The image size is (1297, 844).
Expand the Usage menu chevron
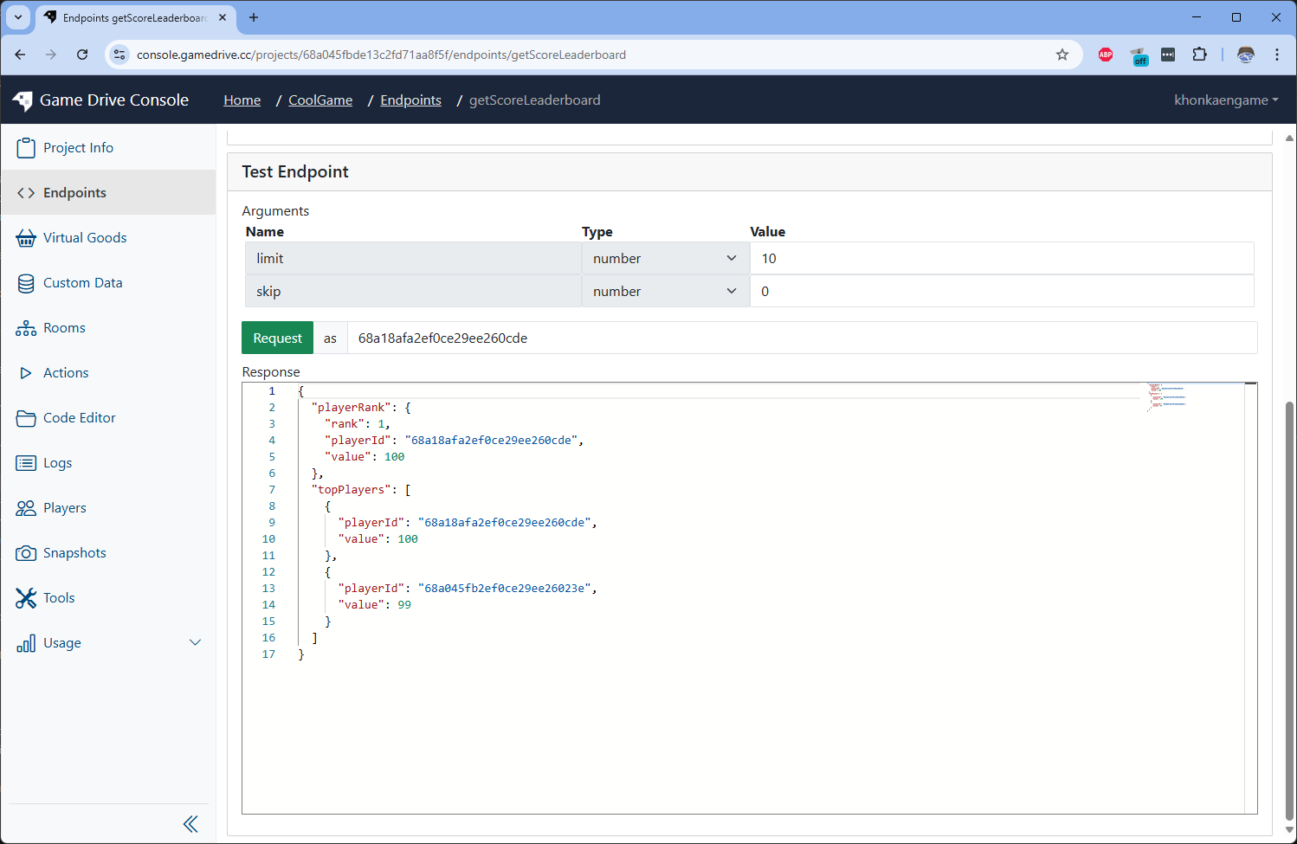click(x=196, y=642)
